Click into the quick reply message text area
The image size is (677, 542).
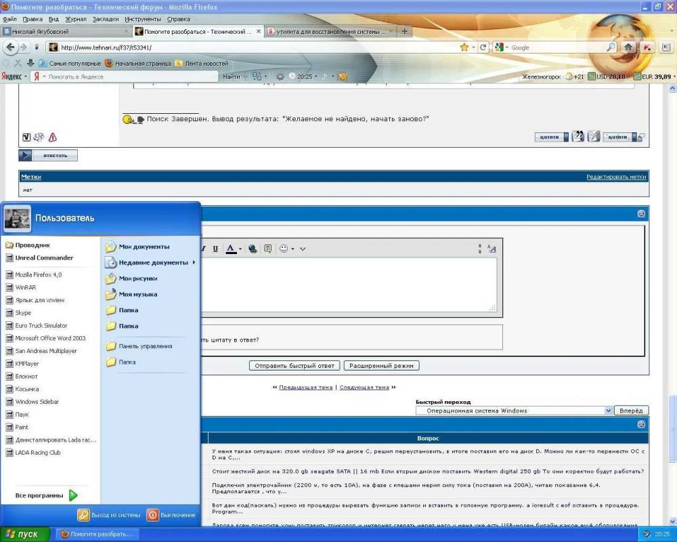[348, 285]
